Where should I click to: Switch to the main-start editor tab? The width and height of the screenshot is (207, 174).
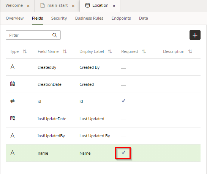click(x=57, y=5)
